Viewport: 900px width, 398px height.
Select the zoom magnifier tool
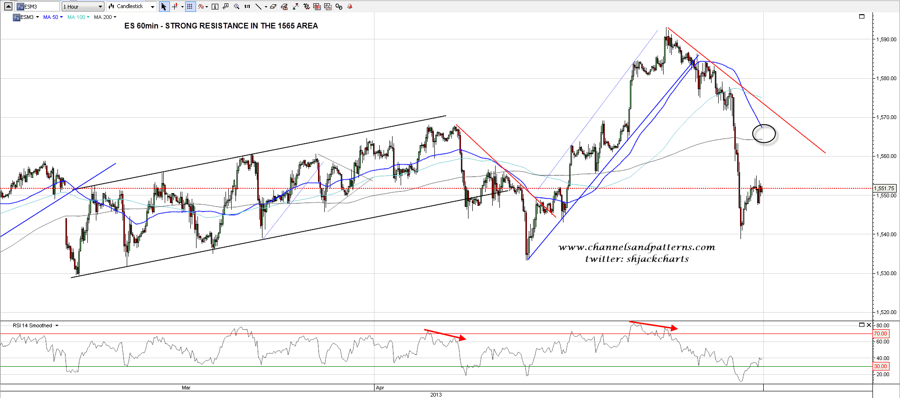point(236,7)
